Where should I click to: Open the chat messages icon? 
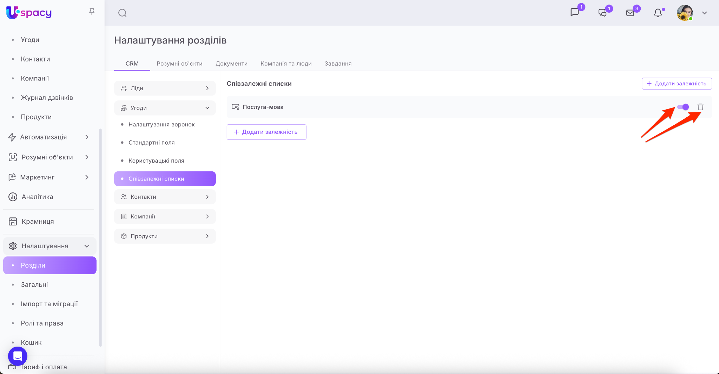tap(575, 13)
